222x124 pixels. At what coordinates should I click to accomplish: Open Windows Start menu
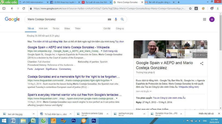click(4, 121)
